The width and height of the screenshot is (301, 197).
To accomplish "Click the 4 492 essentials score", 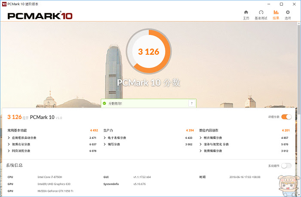I will click(94, 131).
